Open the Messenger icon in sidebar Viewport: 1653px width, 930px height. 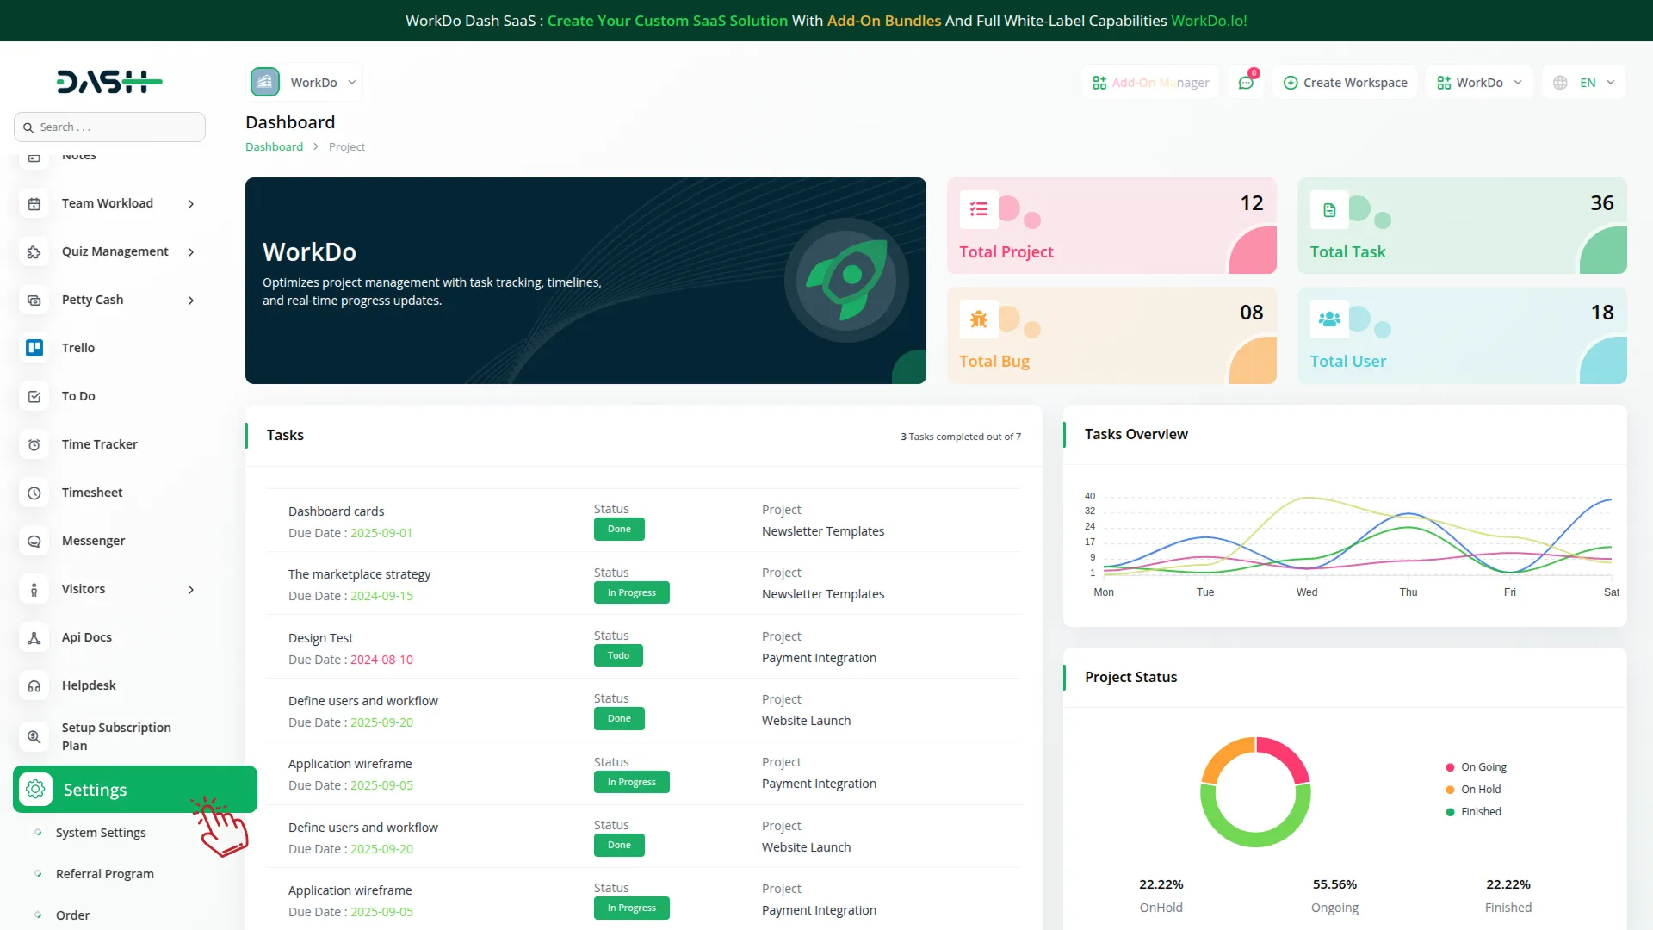click(34, 541)
